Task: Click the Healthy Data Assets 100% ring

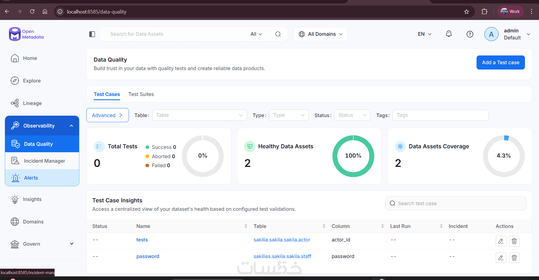Action: click(353, 156)
